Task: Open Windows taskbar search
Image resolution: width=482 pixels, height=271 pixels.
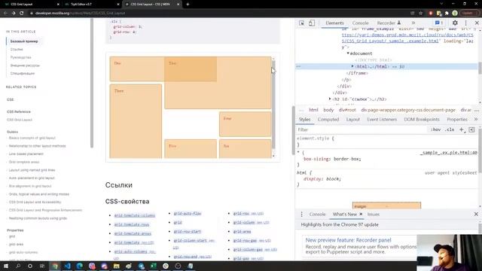Action: pyautogui.click(x=18, y=266)
